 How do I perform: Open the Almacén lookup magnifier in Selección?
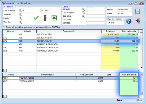pyautogui.click(x=20, y=15)
